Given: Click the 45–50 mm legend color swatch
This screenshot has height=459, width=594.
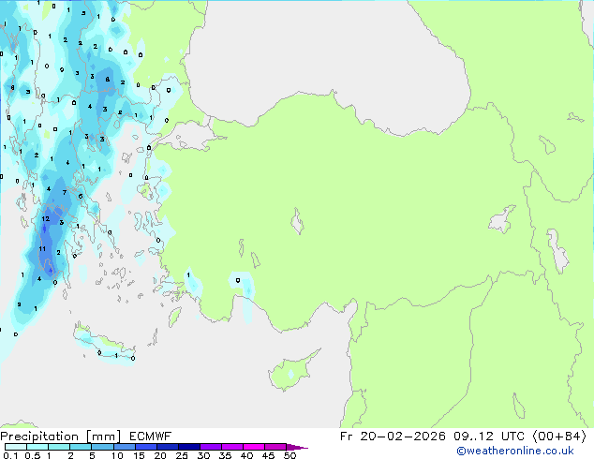Looking at the screenshot, I should click(x=275, y=447).
